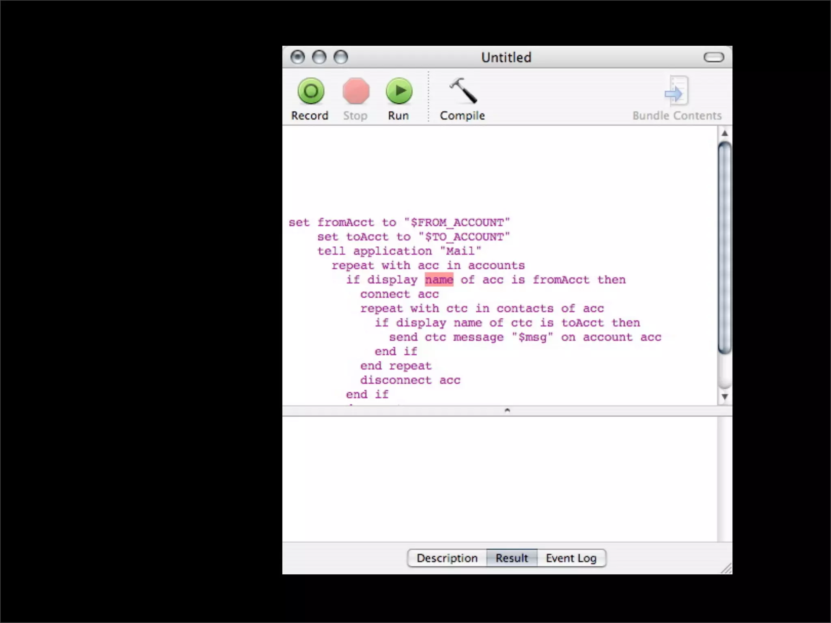Click the word "toAcct" in the inner if line

point(583,323)
